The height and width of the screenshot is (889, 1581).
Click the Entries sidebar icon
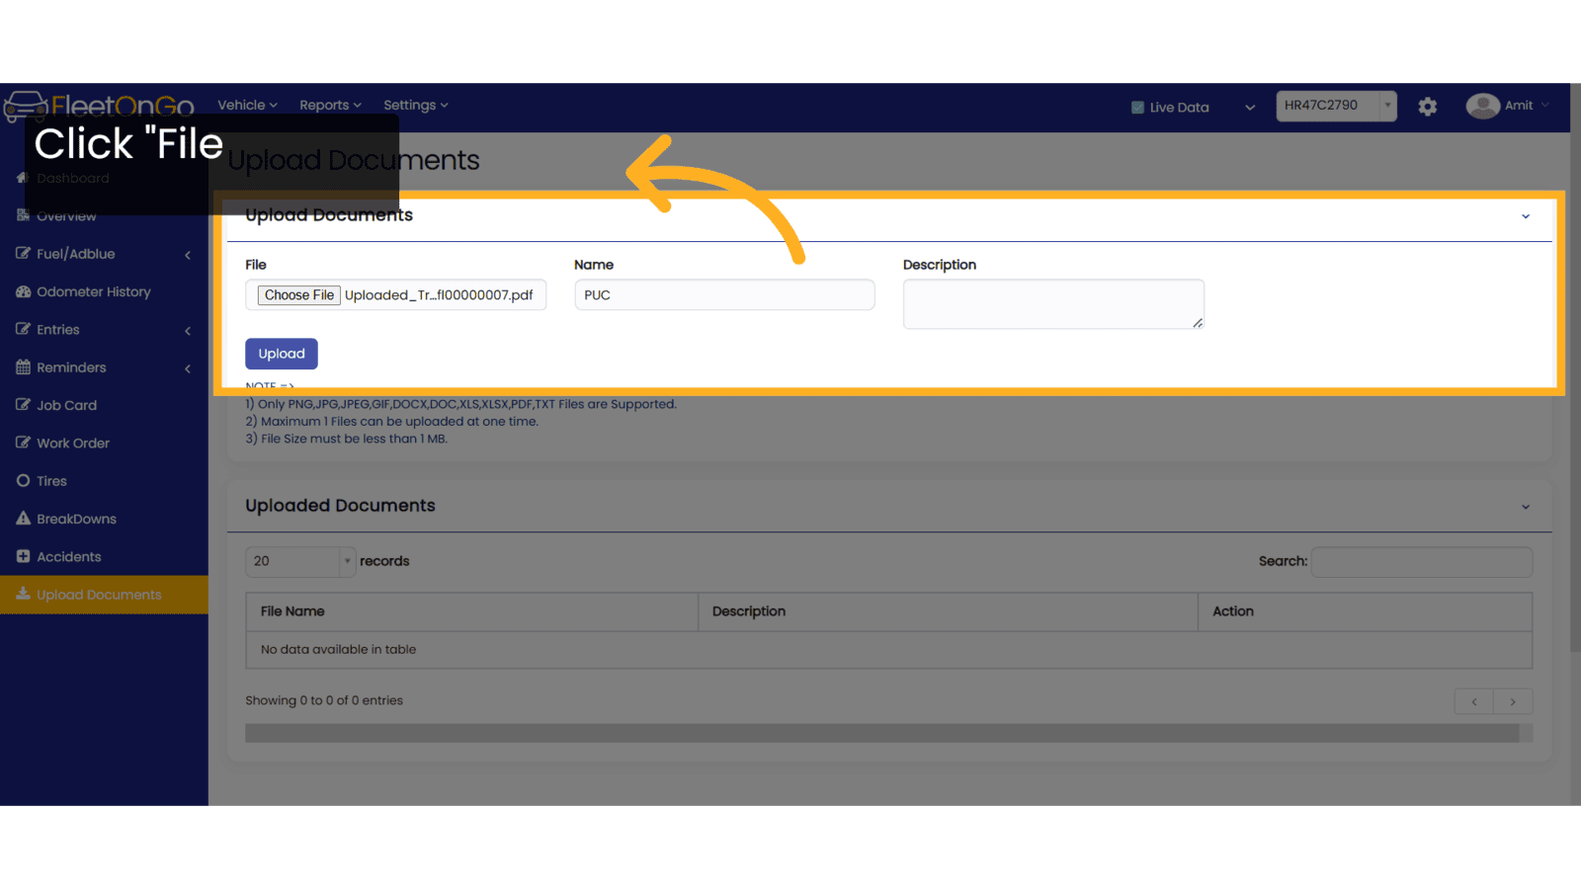tap(23, 329)
